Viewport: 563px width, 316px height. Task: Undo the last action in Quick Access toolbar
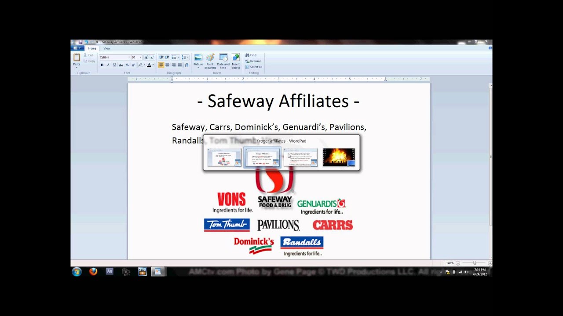(86, 42)
